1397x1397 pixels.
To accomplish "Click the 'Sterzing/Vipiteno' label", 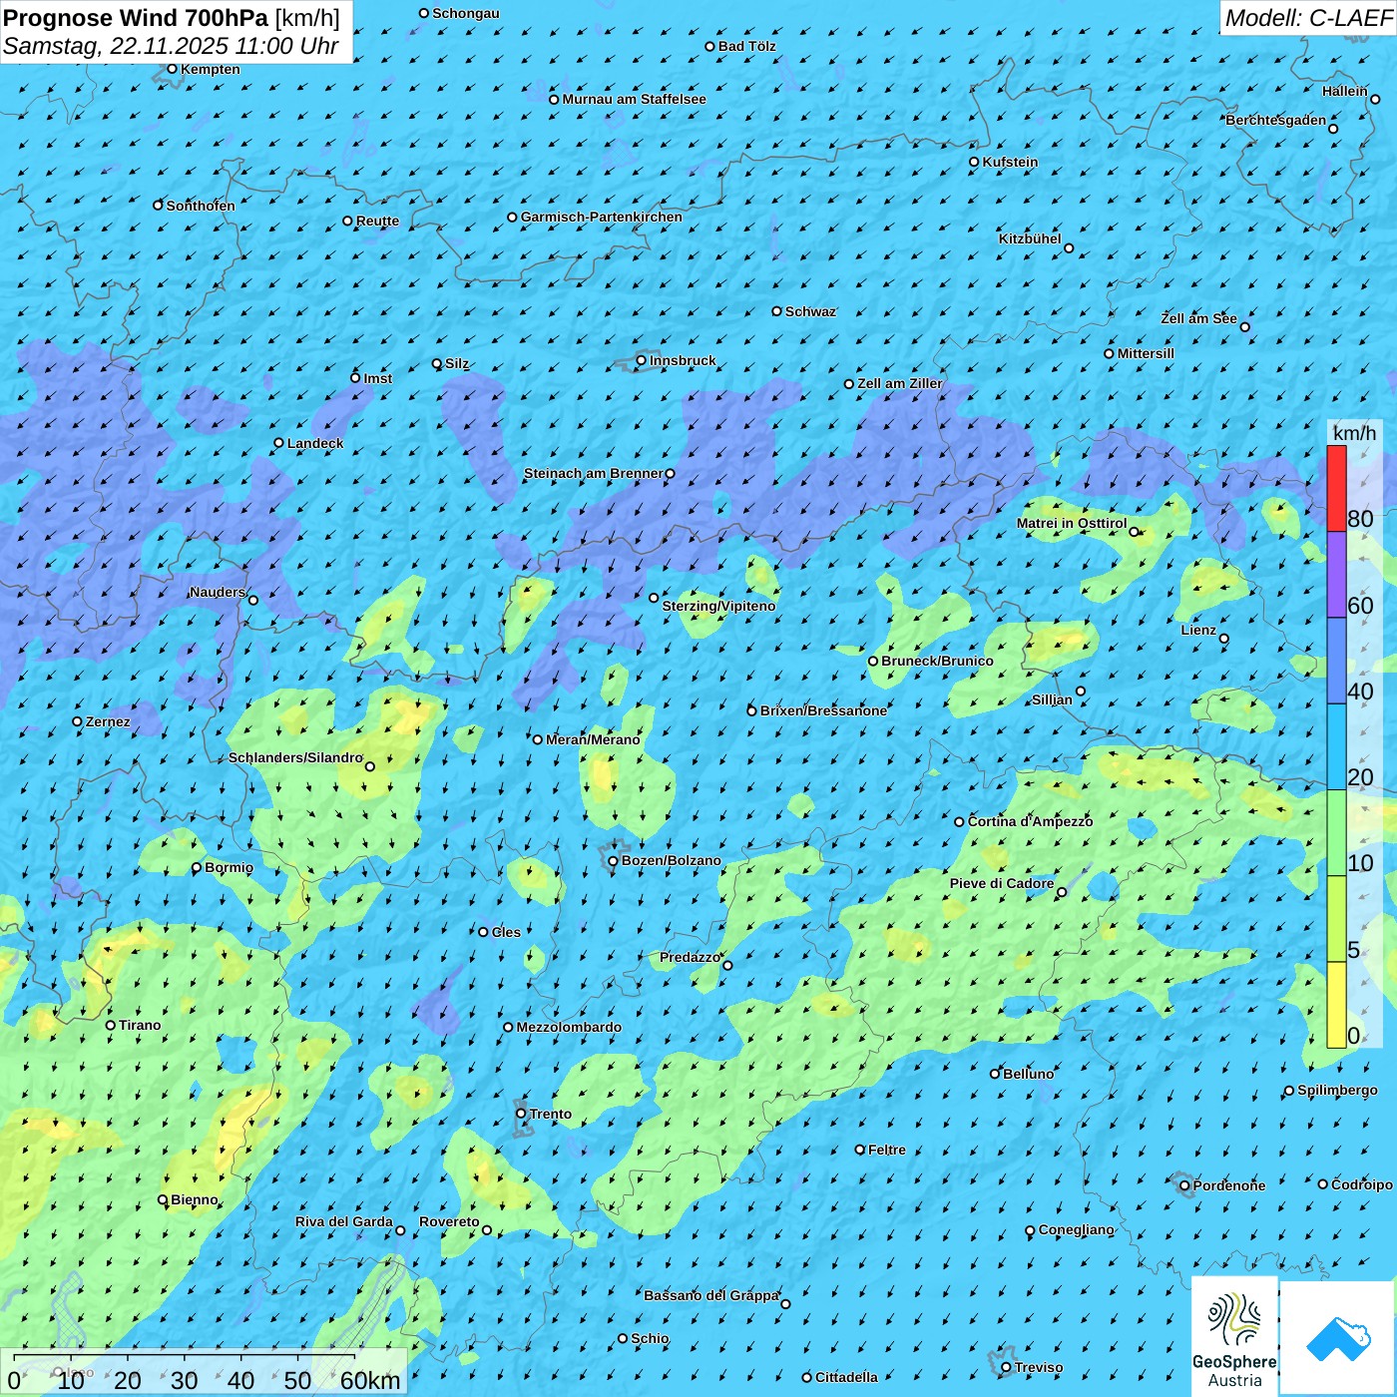I will point(718,606).
